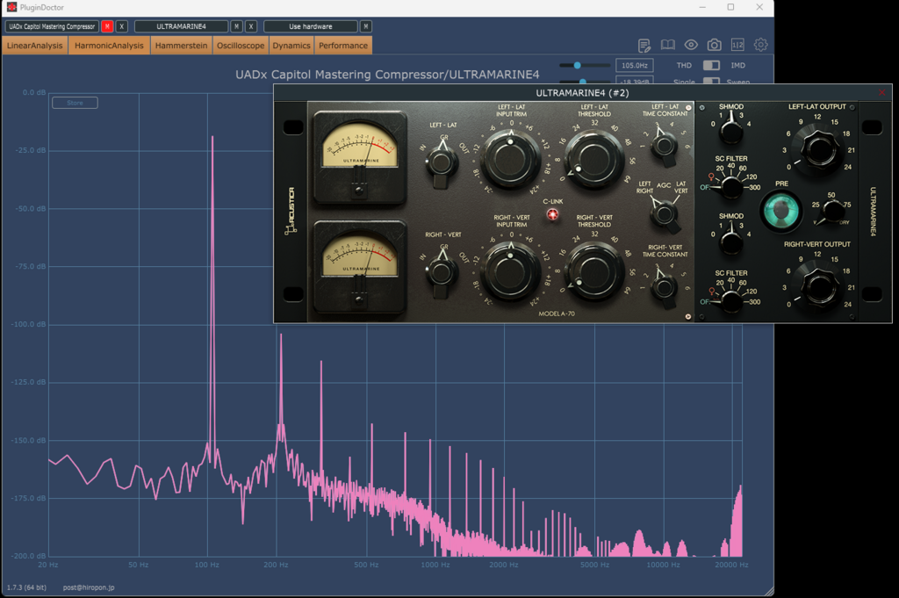Open the manual book icon
Viewport: 899px width, 598px height.
click(x=668, y=45)
